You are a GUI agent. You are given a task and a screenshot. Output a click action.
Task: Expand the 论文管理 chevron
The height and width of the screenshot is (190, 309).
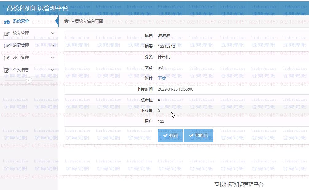click(53, 33)
